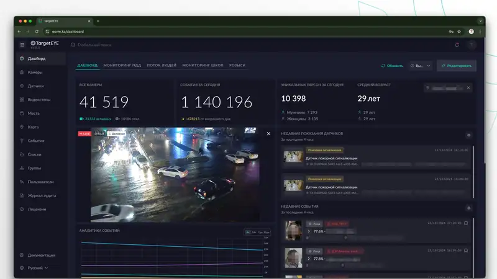Open the Датчики sensors page
The image size is (497, 279).
tap(35, 86)
